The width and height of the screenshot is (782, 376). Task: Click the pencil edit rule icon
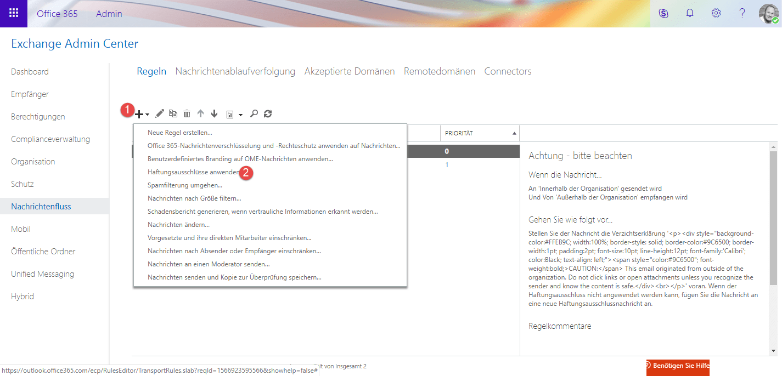pos(160,113)
